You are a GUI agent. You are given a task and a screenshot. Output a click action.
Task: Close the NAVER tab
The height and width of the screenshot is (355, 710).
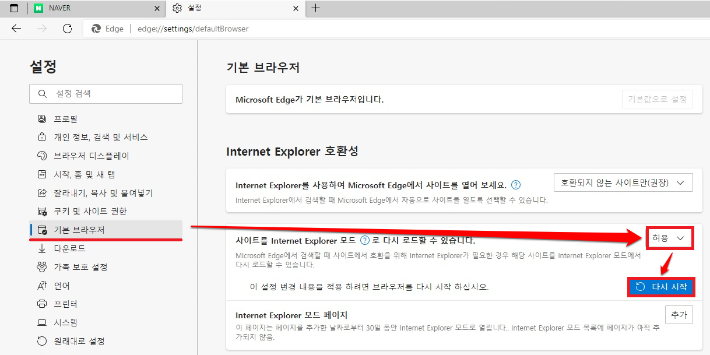157,8
